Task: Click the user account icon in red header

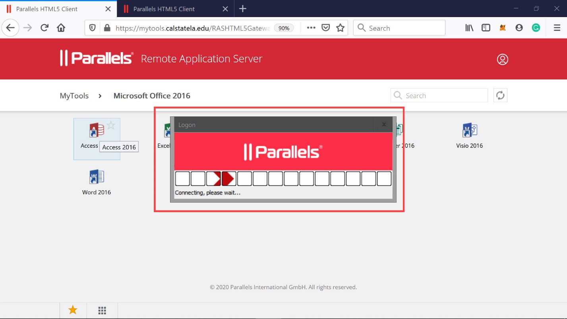Action: click(502, 59)
